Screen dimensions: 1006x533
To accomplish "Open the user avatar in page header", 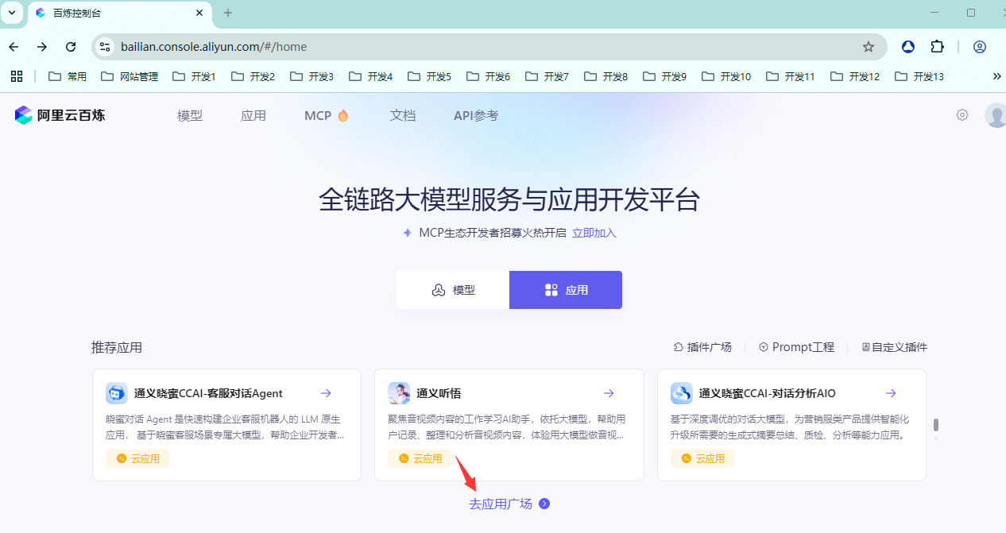I will point(996,115).
